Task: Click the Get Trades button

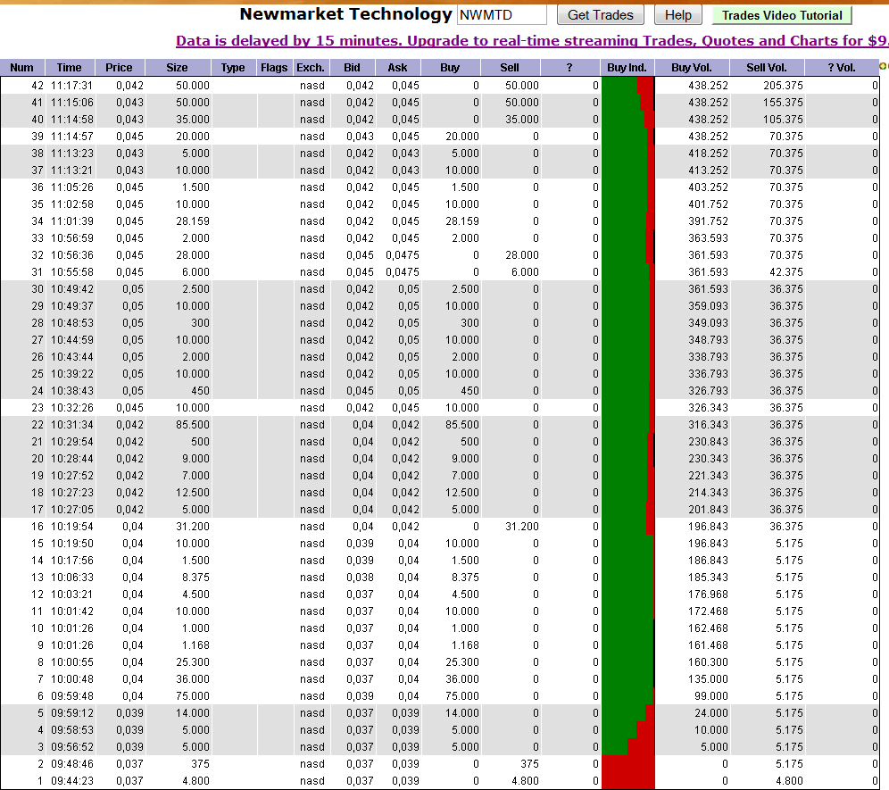Action: (601, 15)
